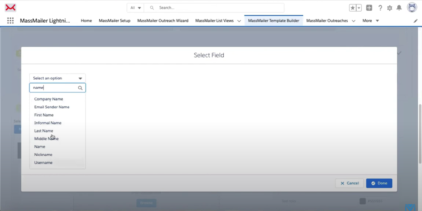Expand the 'Select an option' dropdown
This screenshot has width=422, height=211.
(x=57, y=78)
